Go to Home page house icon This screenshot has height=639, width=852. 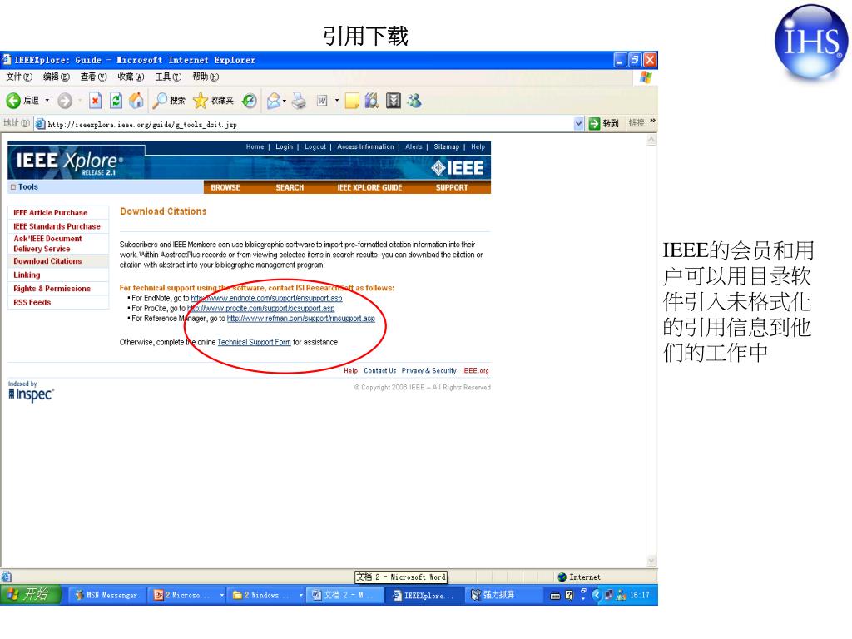pyautogui.click(x=136, y=100)
